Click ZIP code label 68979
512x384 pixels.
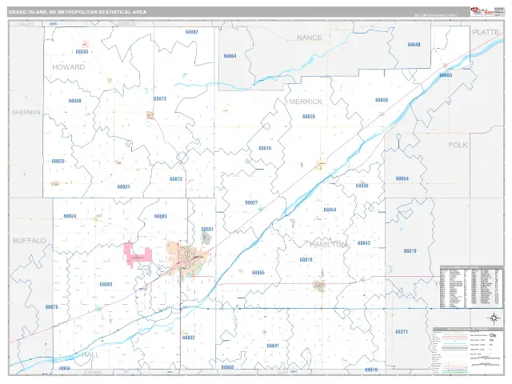tap(371, 370)
